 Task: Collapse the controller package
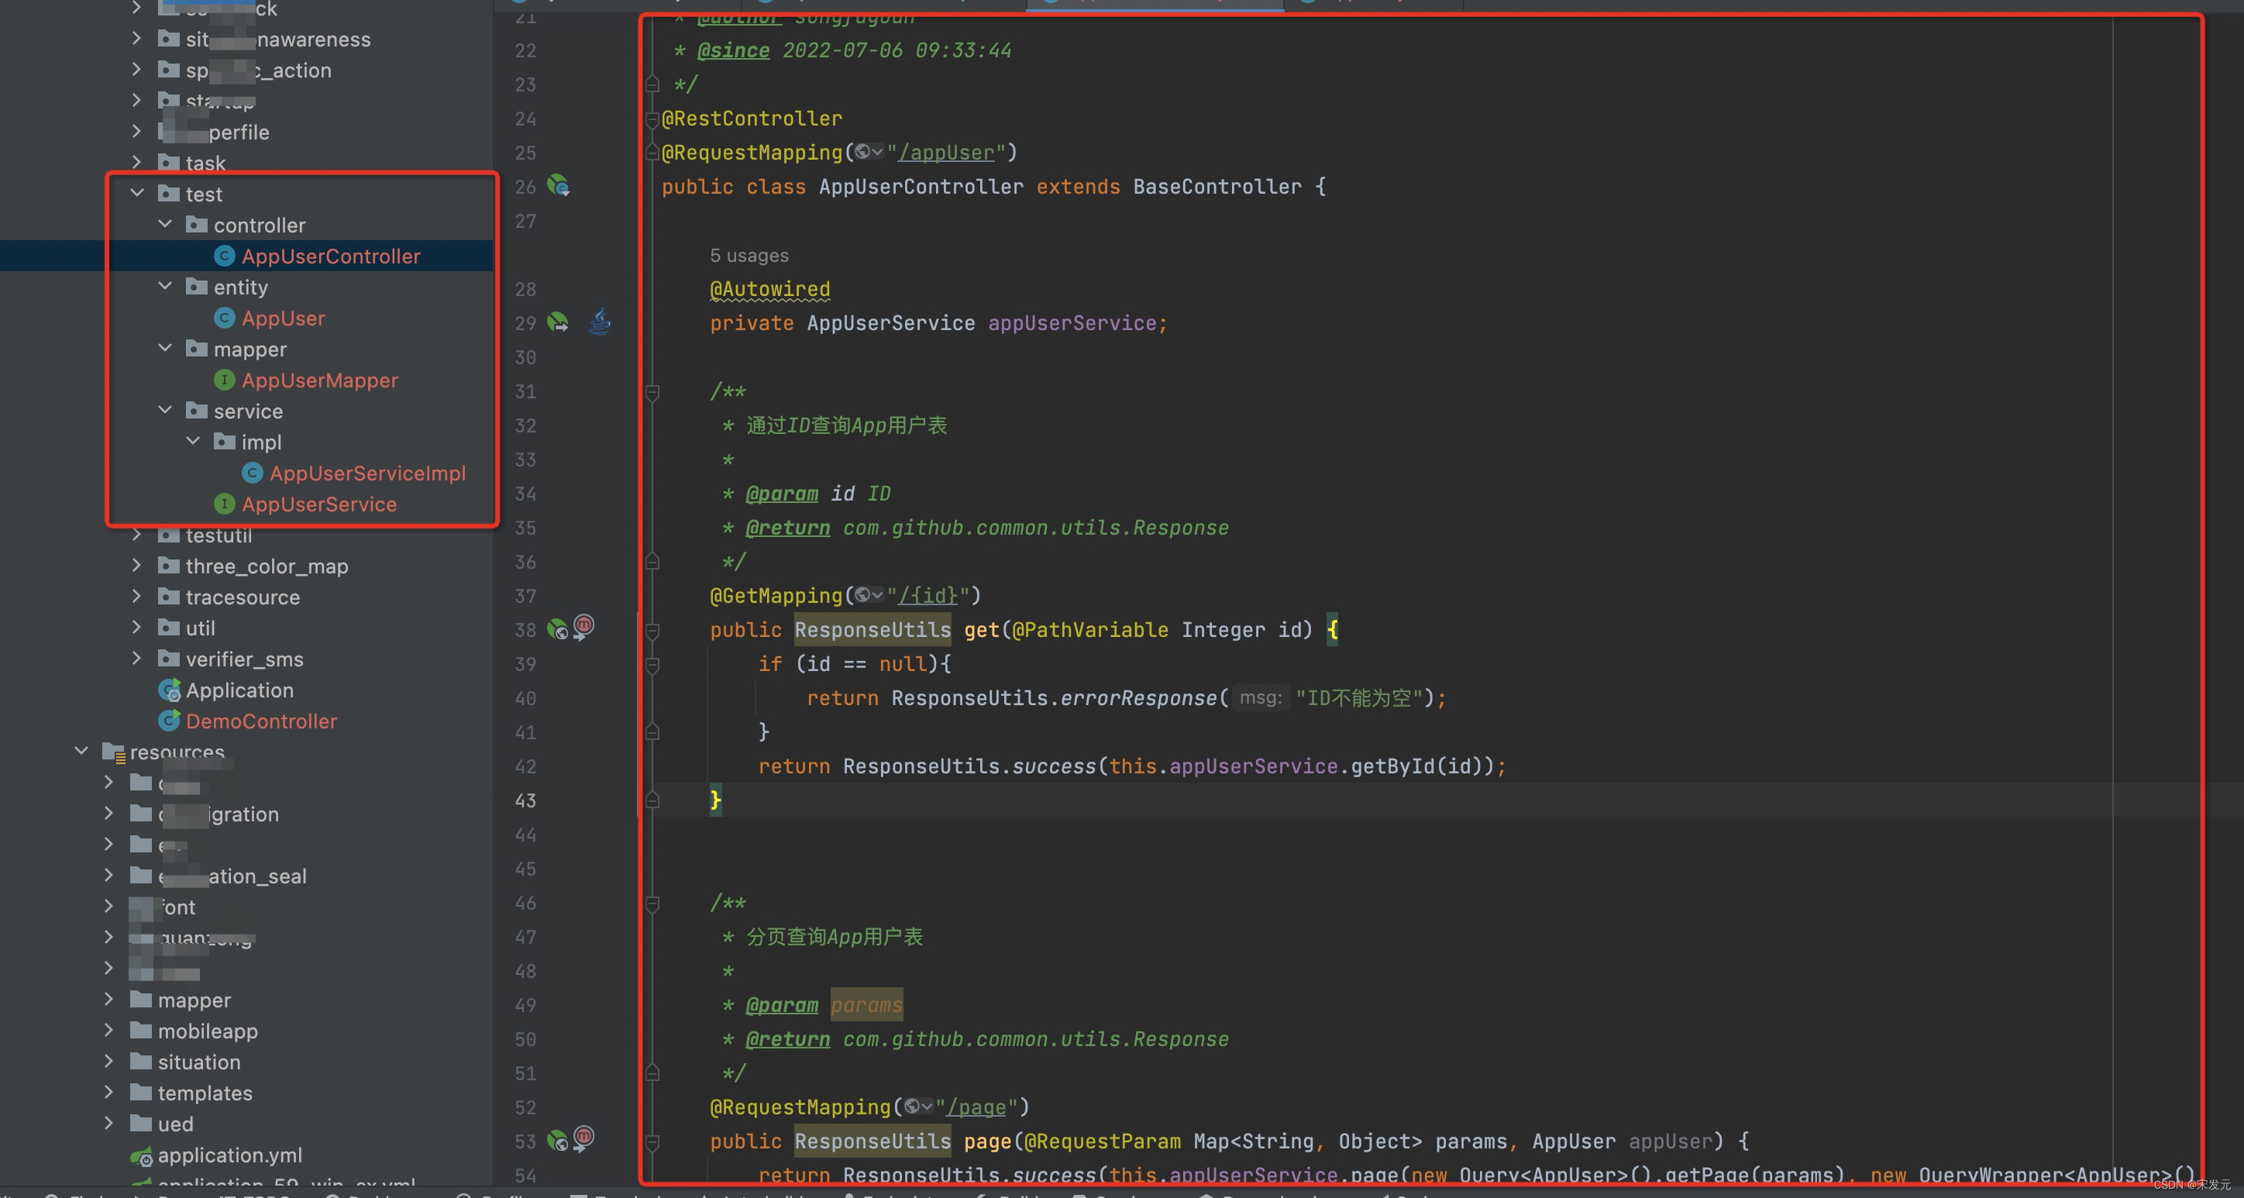(166, 224)
